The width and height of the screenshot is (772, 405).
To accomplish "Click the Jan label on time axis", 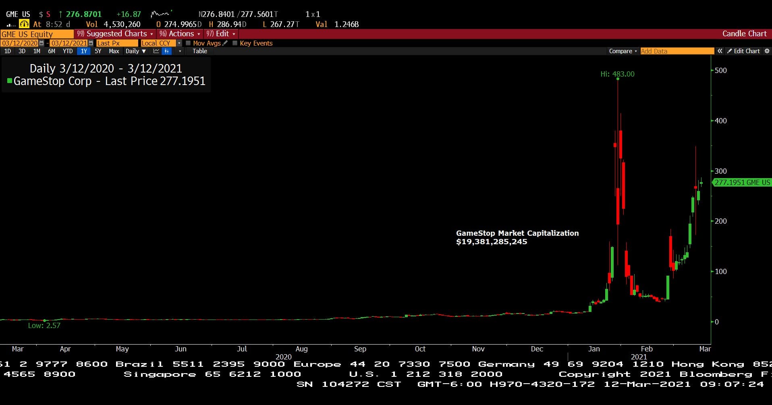I will tap(594, 349).
